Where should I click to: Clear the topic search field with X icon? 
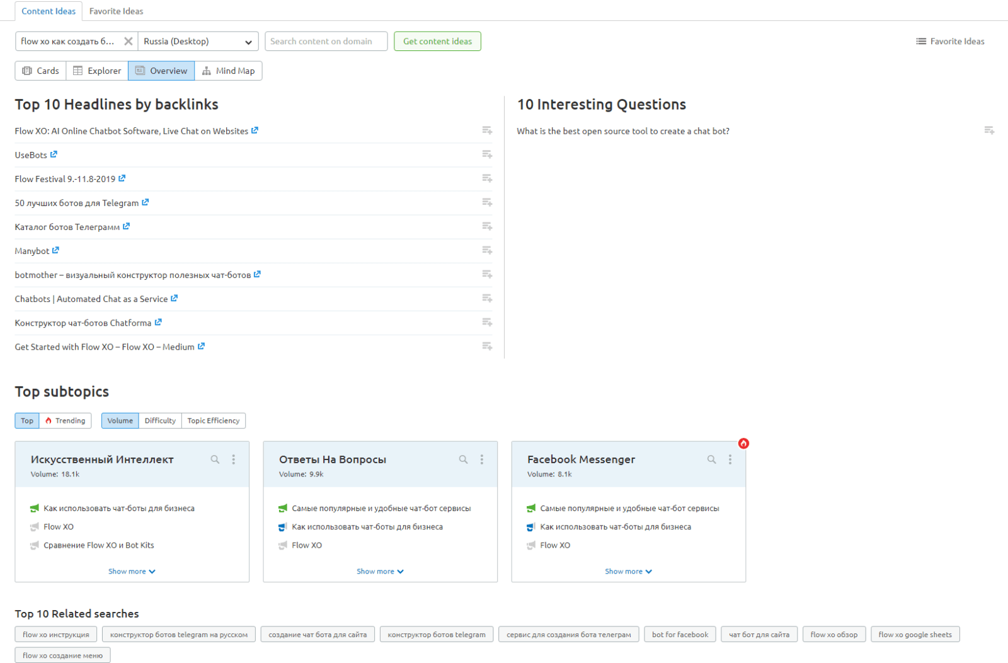129,42
